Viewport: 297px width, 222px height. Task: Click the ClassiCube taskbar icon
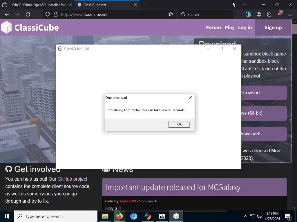[x=176, y=216]
